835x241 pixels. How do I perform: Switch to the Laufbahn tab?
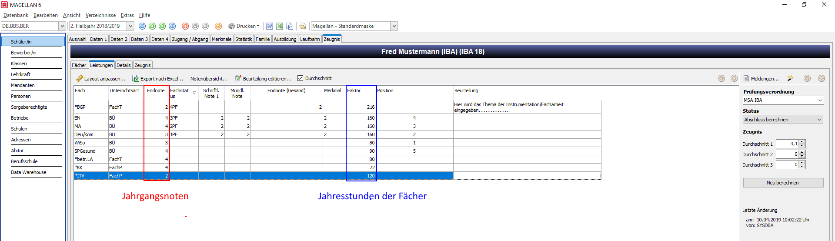pos(310,39)
